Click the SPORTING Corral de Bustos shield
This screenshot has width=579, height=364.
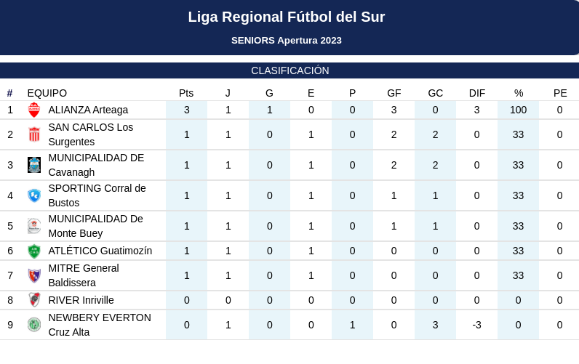click(34, 195)
